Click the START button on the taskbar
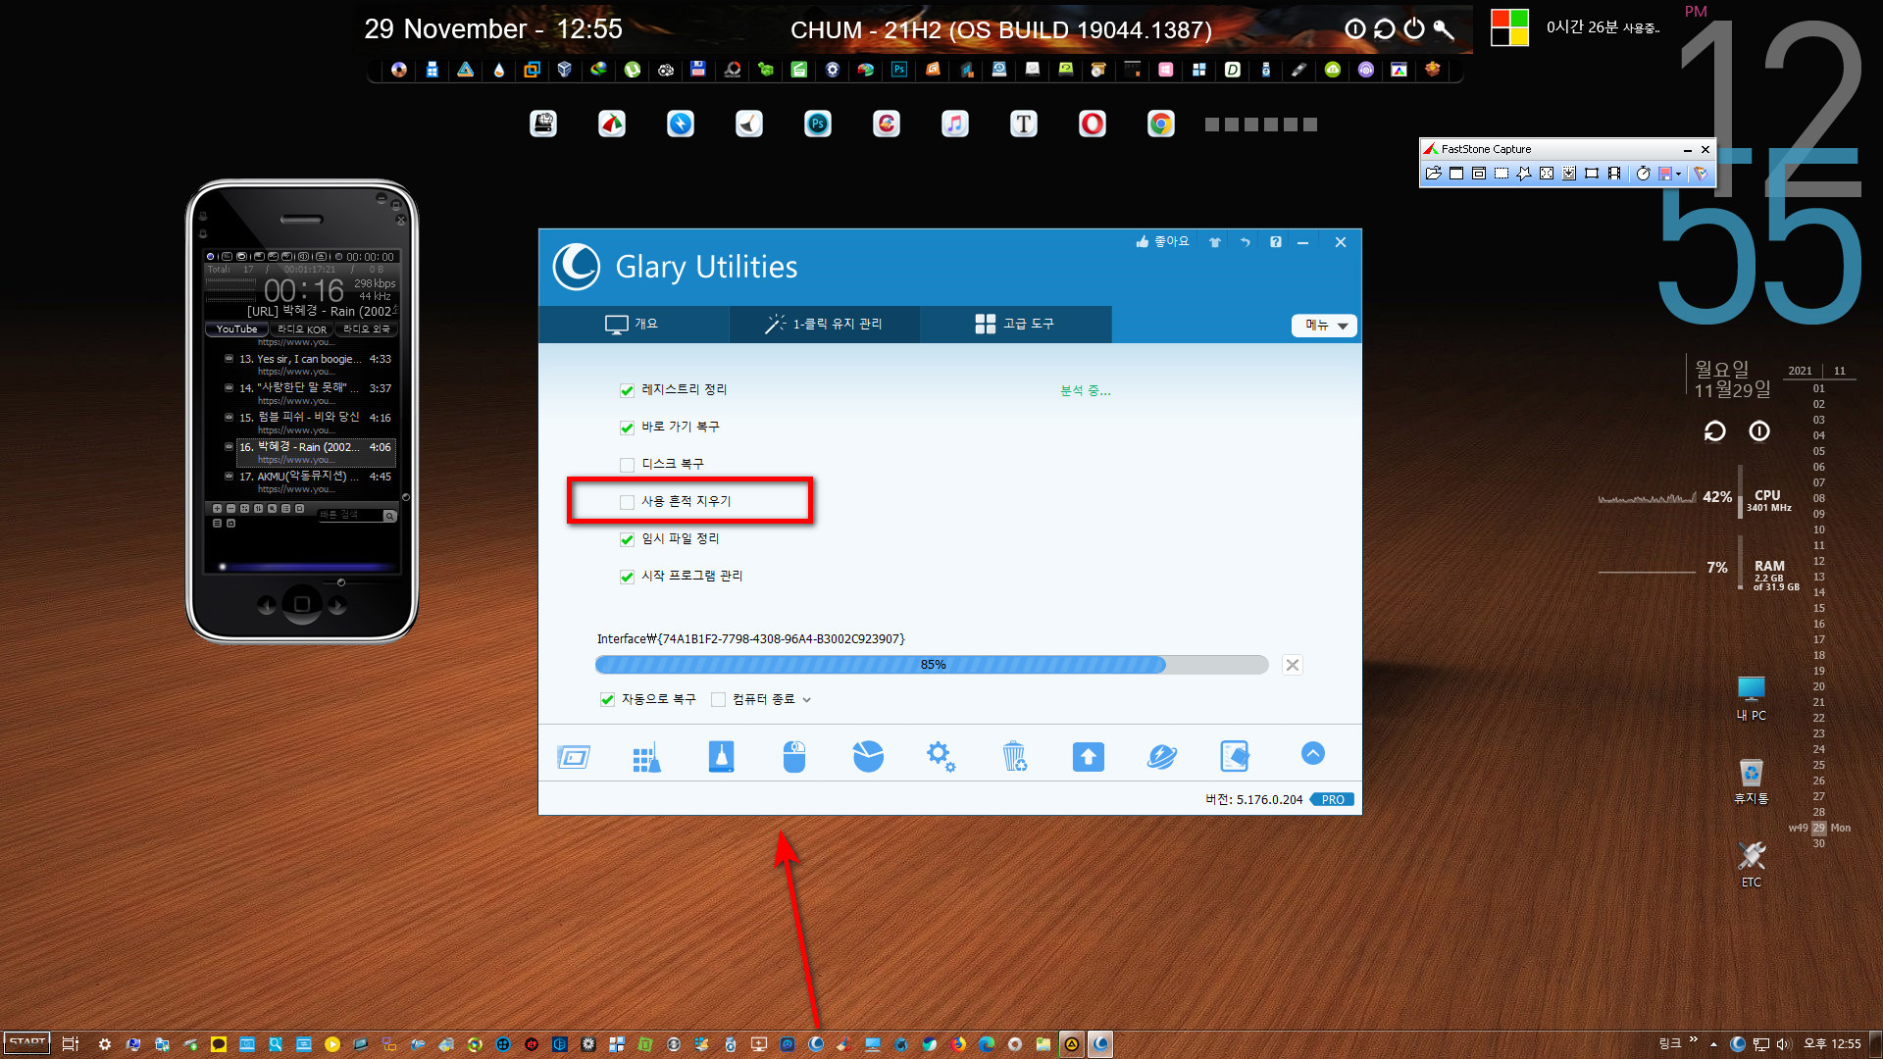The image size is (1883, 1059). (x=26, y=1043)
